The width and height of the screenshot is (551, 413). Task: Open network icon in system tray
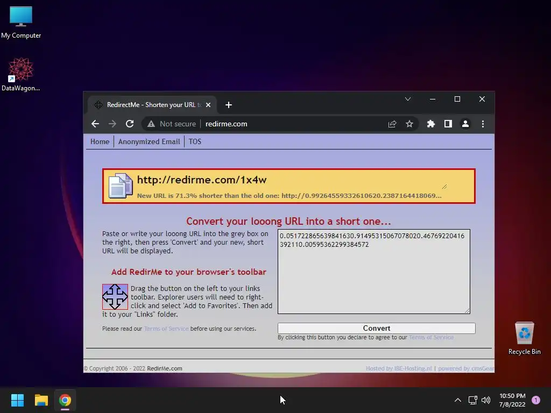(472, 400)
